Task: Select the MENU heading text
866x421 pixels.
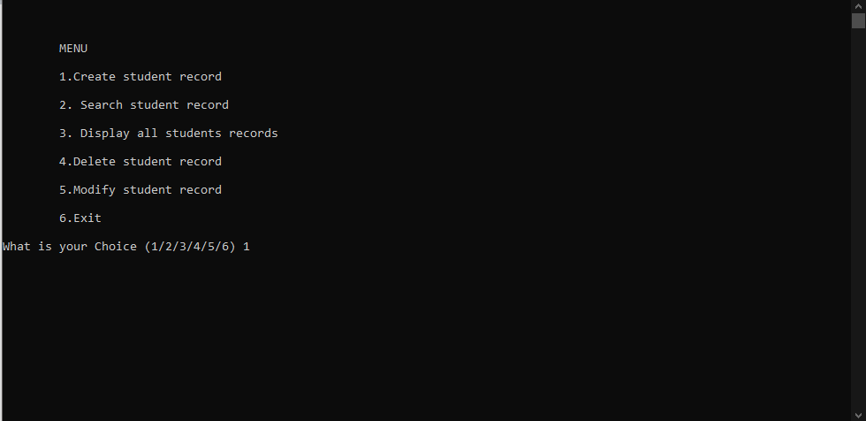Action: tap(73, 49)
